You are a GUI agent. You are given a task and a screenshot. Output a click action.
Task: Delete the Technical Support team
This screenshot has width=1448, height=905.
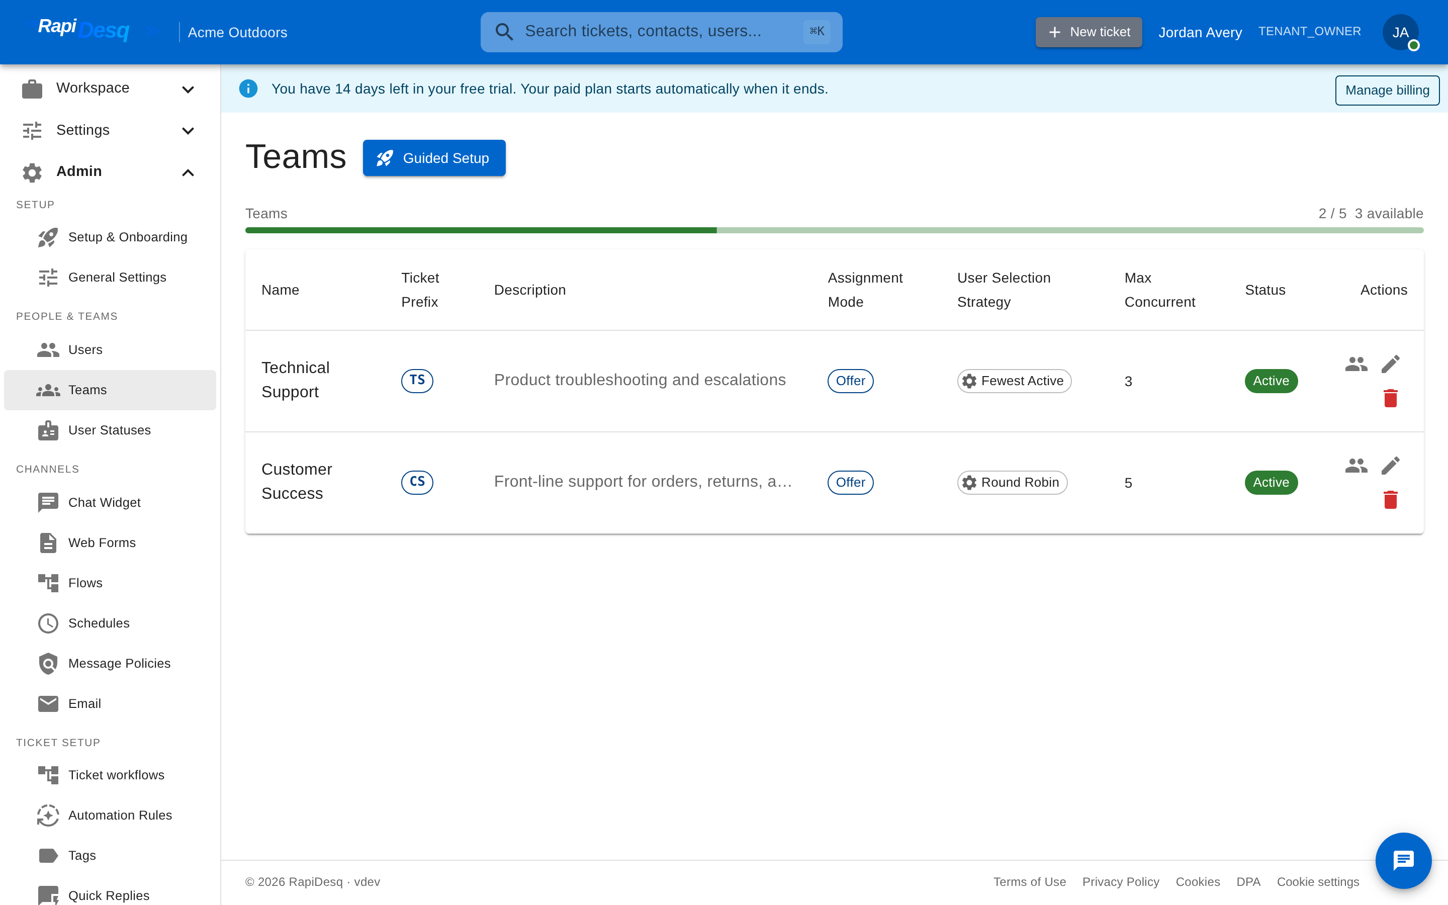click(x=1390, y=398)
